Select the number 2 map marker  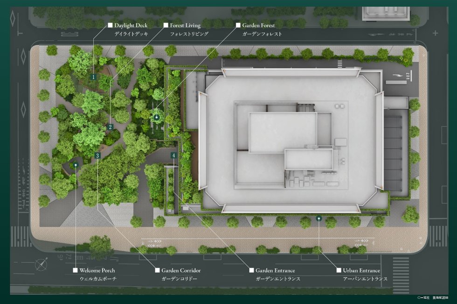coord(110,127)
